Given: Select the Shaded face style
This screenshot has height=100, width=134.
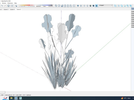Looking at the screenshot, I should (x=90, y=6).
